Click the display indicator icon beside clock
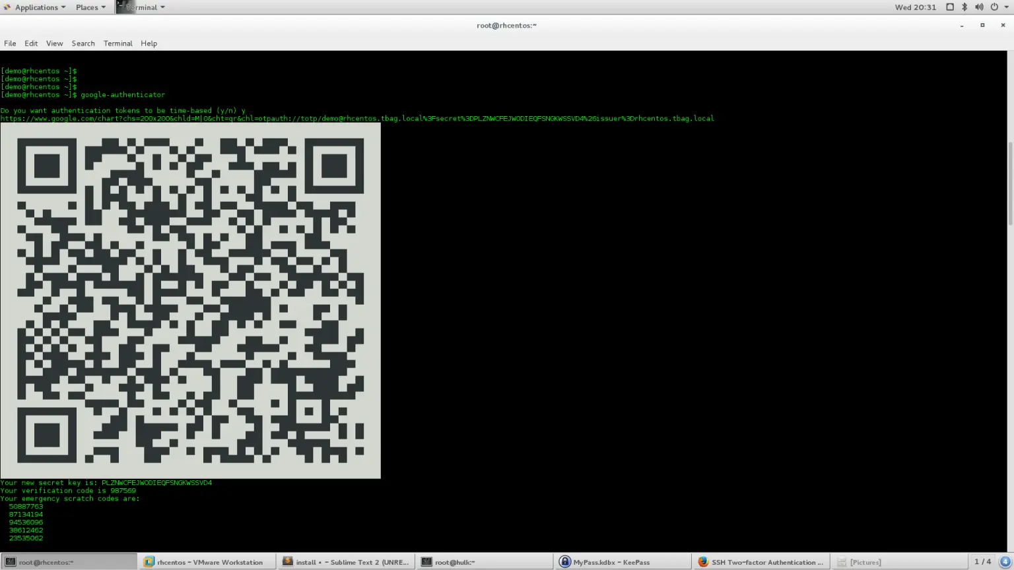This screenshot has width=1014, height=570. 950,7
